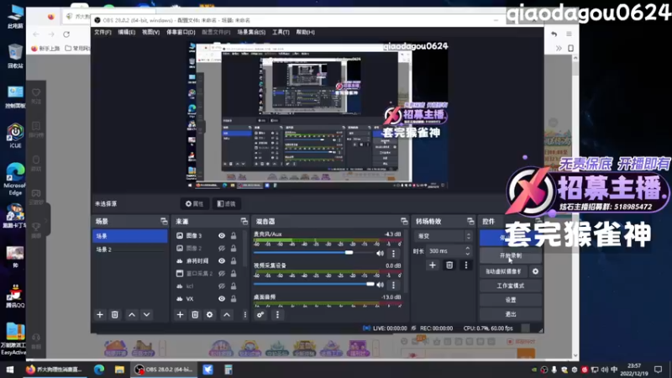Open the 工具(T) menu
This screenshot has width=672, height=378.
(281, 32)
